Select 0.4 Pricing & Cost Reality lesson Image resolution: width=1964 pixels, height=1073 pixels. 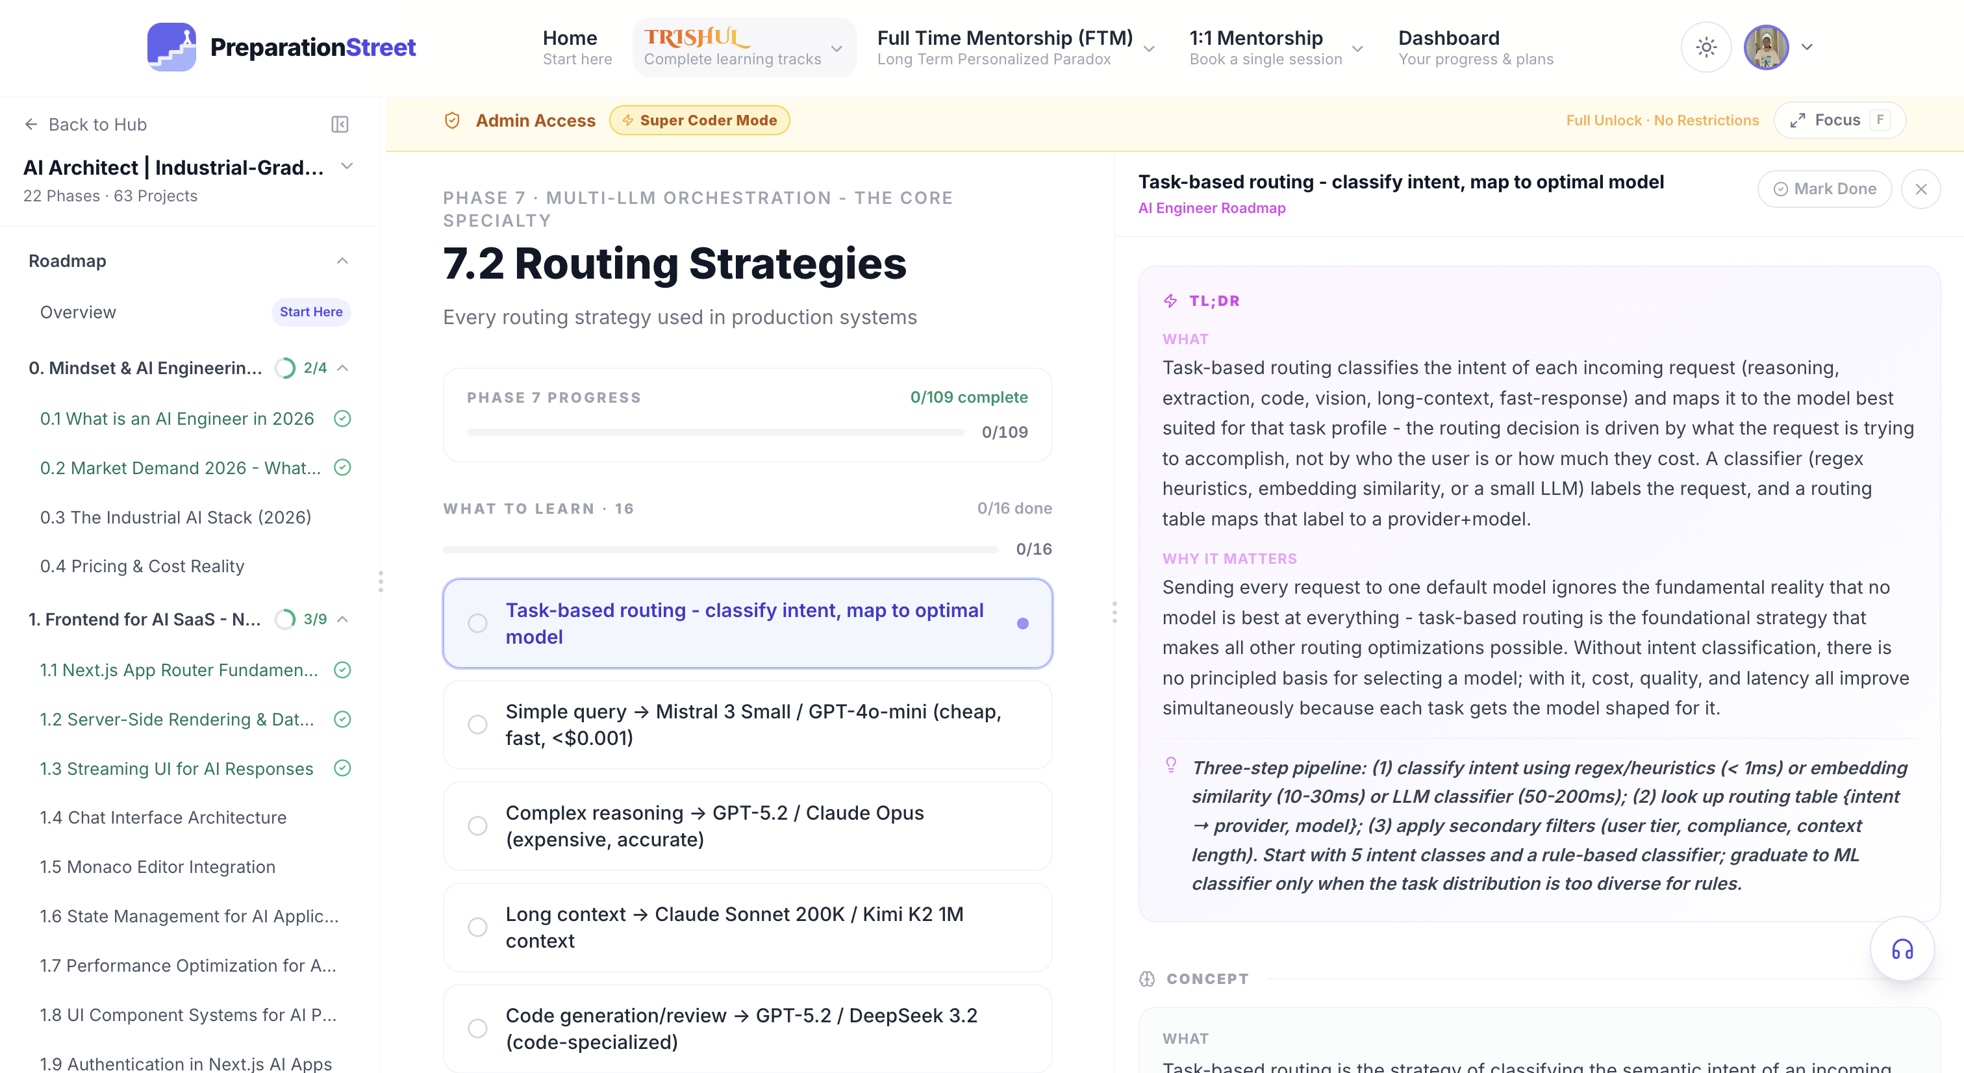click(x=143, y=566)
